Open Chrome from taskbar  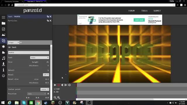tap(38, 103)
